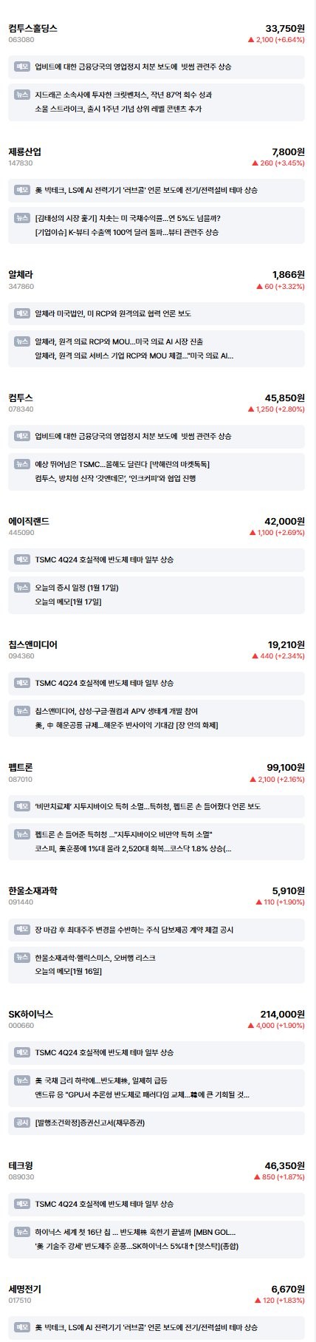This screenshot has width=316, height=1342.
Task: Click the 공시 badge under SK하이닉스
Action: [22, 1123]
